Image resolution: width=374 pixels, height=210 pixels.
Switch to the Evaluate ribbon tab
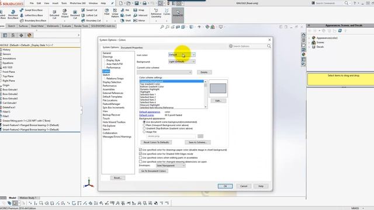pos(66,26)
